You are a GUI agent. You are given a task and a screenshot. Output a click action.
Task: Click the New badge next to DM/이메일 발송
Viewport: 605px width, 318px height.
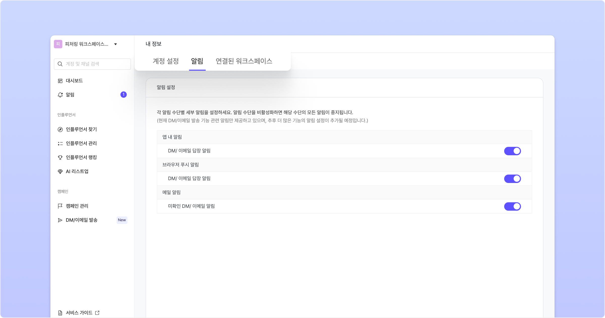coord(122,220)
